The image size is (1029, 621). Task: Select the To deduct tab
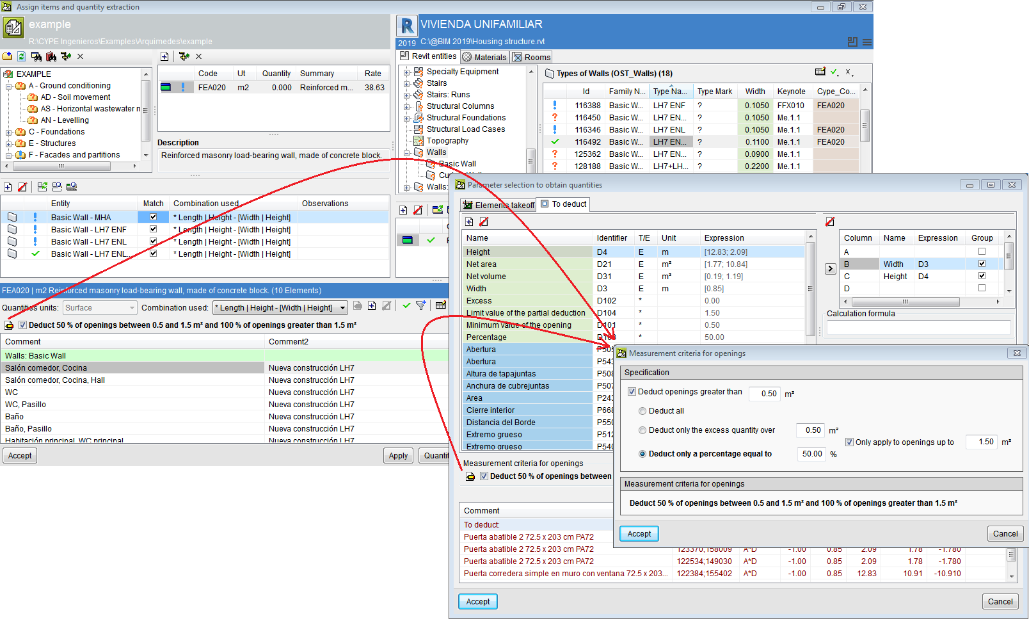click(x=563, y=204)
